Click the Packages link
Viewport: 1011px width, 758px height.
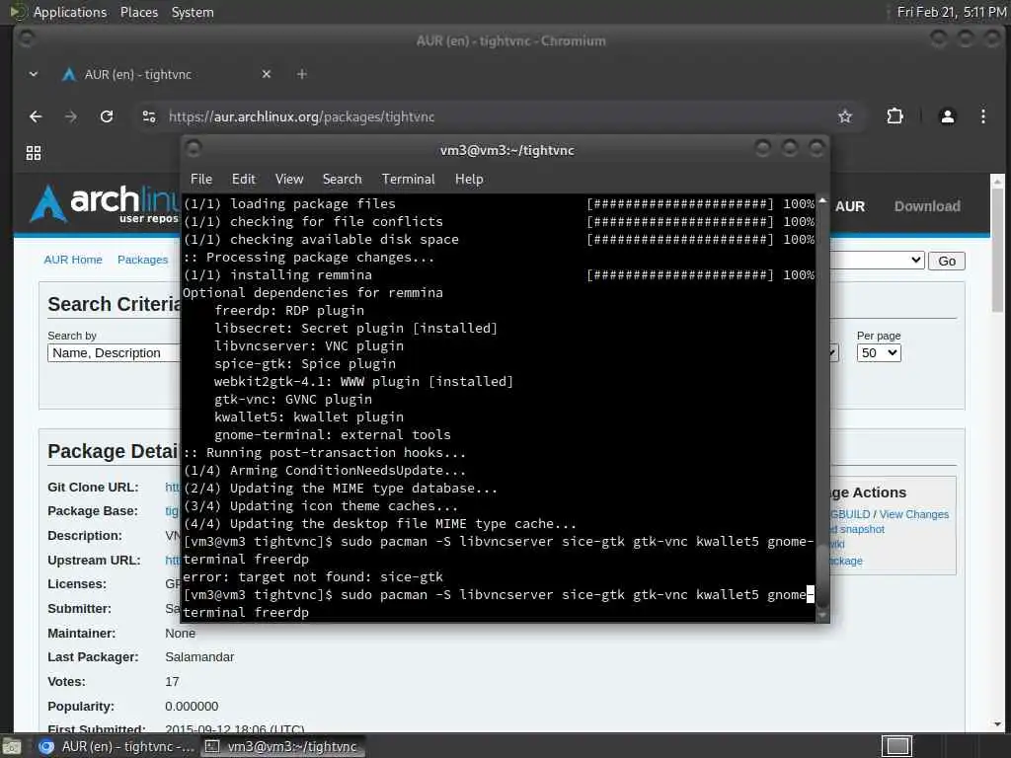tap(142, 260)
